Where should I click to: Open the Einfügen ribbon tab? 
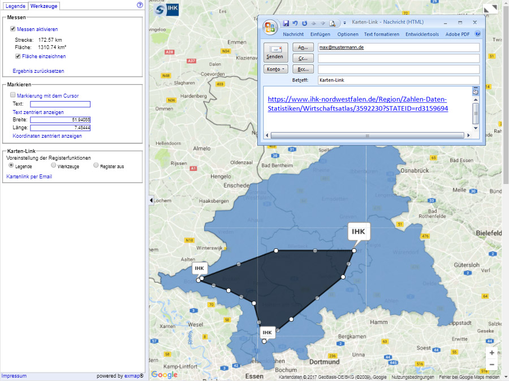click(320, 34)
